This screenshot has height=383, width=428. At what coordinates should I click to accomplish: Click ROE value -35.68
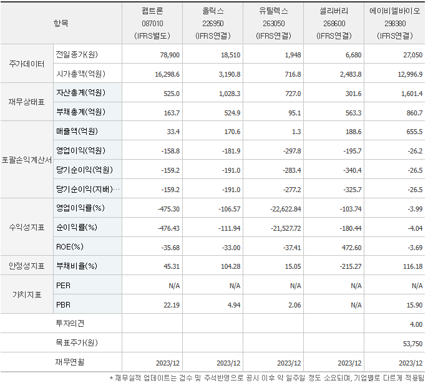[x=170, y=248]
